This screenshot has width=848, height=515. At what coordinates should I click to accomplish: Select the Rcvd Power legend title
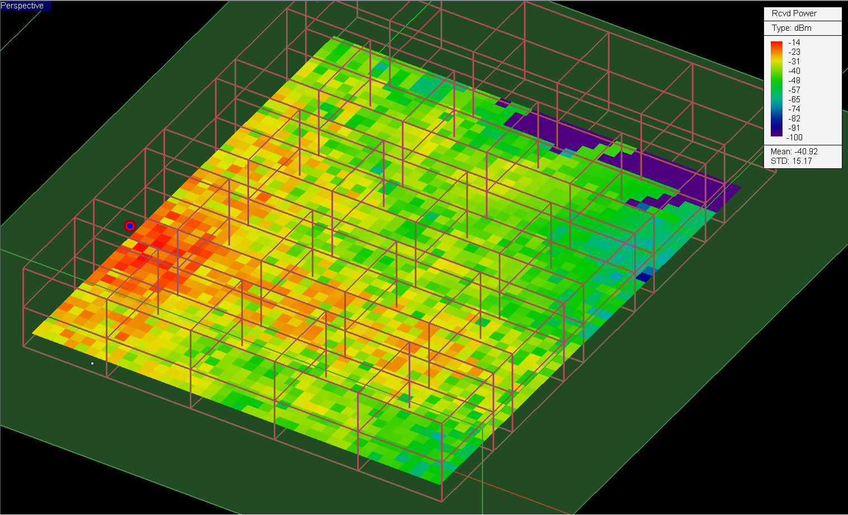[x=794, y=13]
